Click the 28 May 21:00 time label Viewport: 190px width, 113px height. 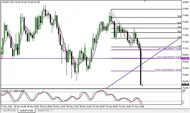pos(85,107)
